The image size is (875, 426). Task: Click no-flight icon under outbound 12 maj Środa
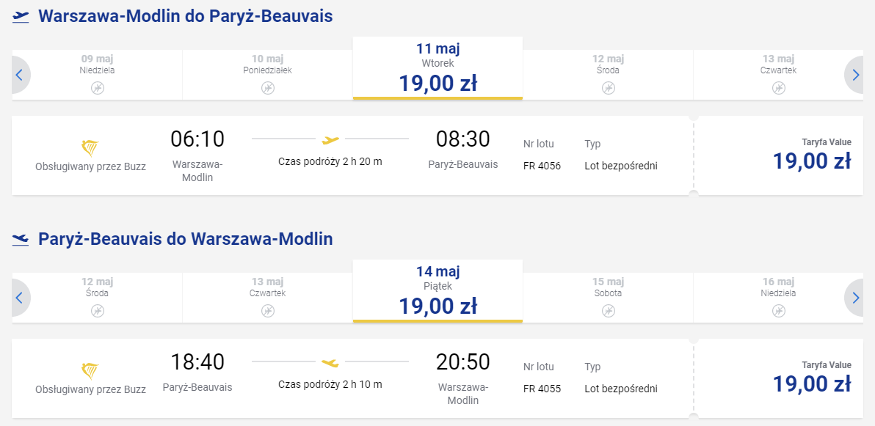coord(609,87)
